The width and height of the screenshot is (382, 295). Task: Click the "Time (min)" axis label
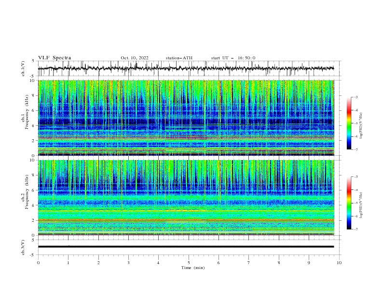tap(193, 268)
